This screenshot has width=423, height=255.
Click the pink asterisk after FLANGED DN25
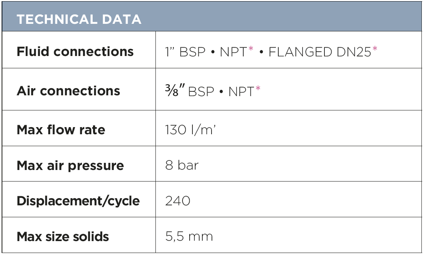pos(374,49)
